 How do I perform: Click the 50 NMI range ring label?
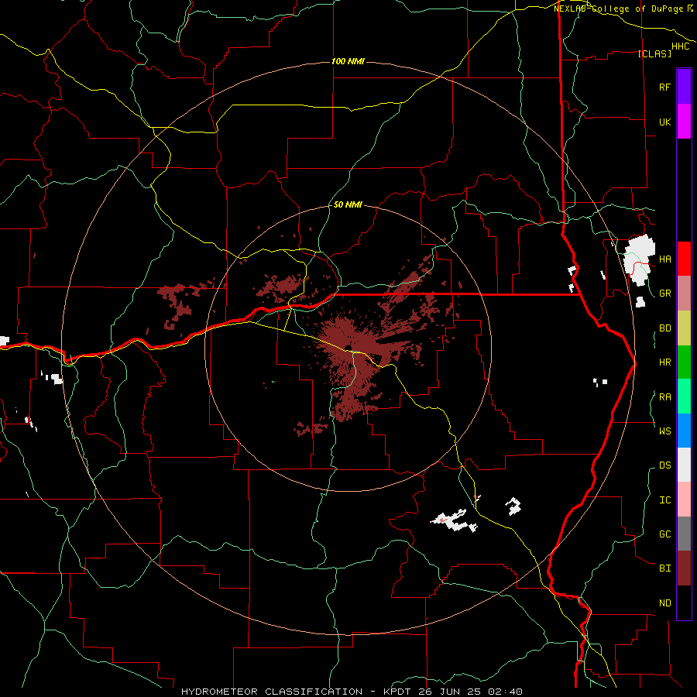(x=348, y=205)
